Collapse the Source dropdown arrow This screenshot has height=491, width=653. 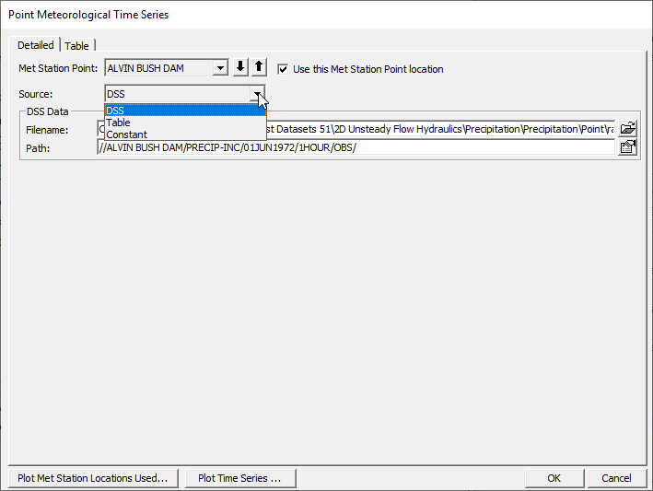coord(257,94)
